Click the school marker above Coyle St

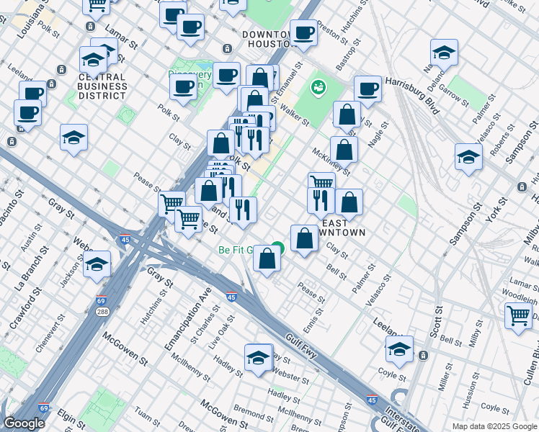tap(399, 351)
